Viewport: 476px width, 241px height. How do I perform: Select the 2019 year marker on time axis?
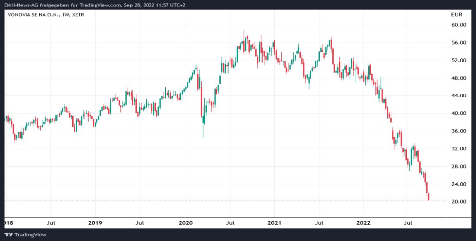pyautogui.click(x=95, y=223)
